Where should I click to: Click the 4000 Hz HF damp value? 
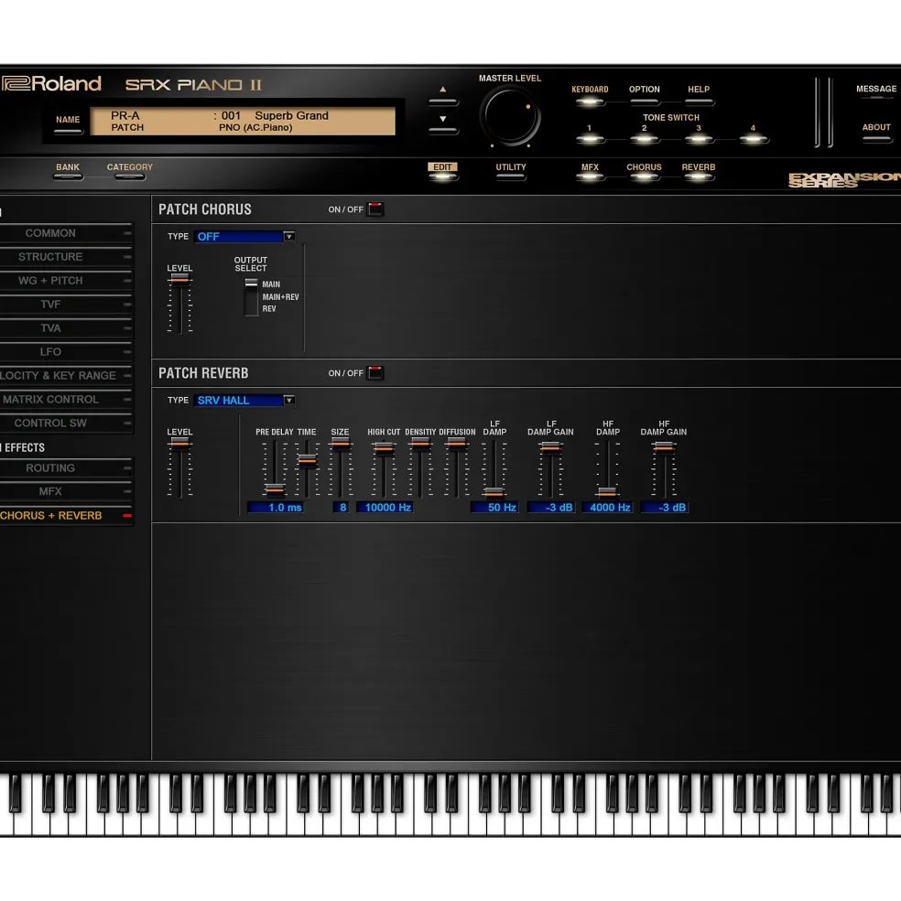click(607, 508)
